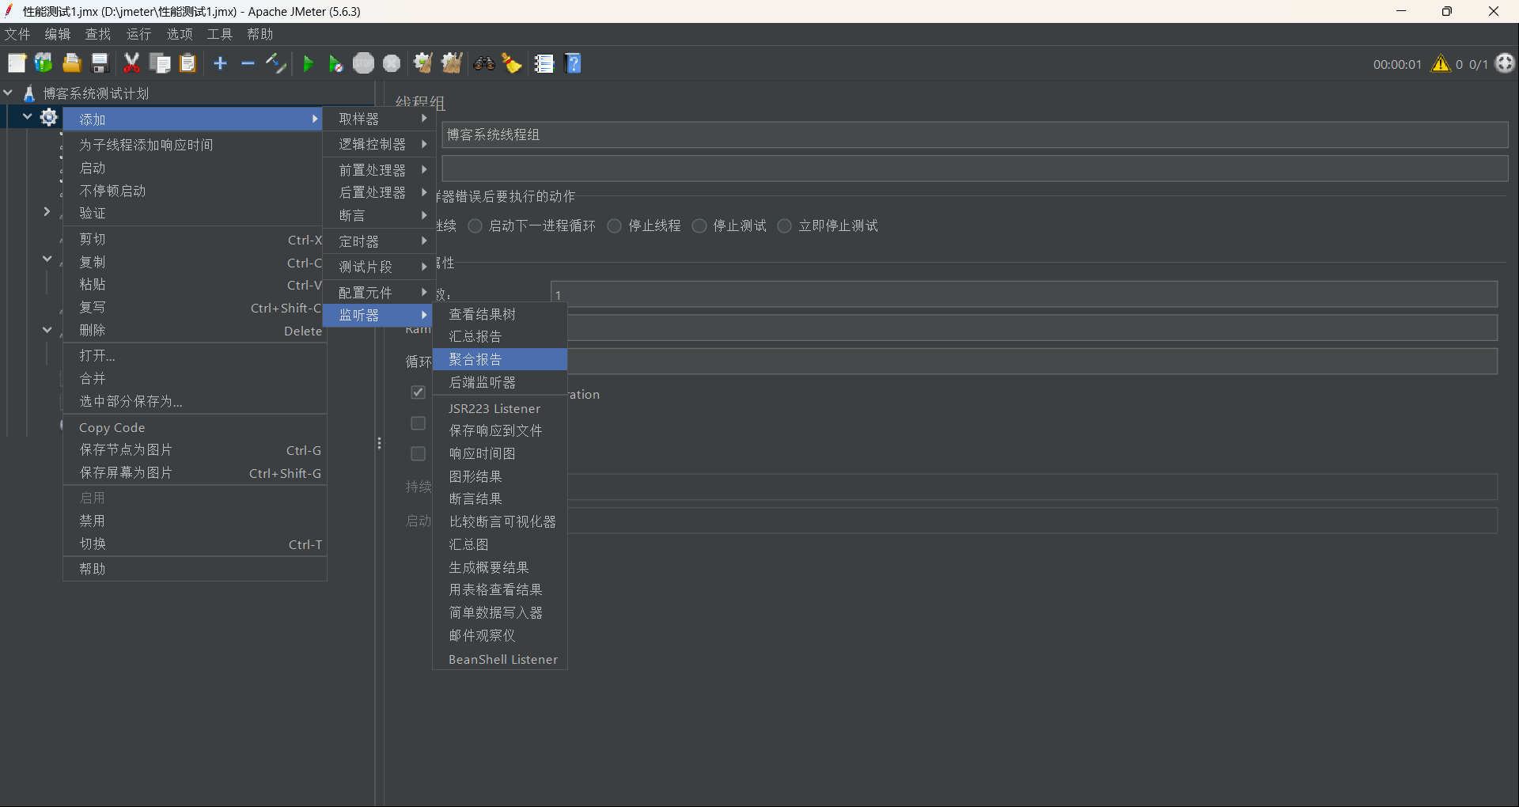1519x807 pixels.
Task: Open 前置处理器 submenu
Action: [378, 170]
